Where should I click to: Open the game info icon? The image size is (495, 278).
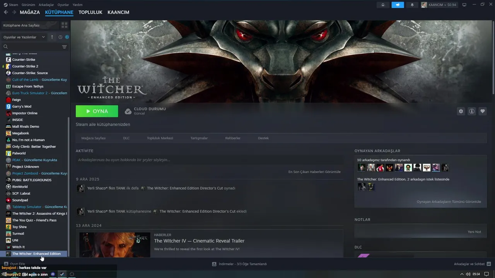tap(472, 111)
